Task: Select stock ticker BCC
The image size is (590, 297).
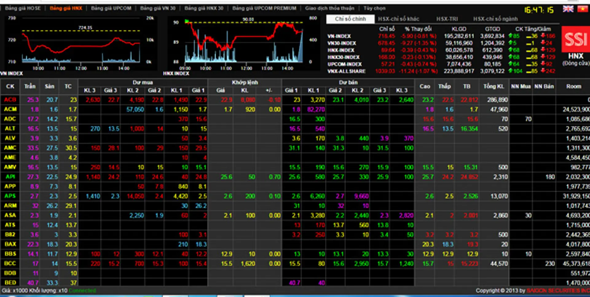Action: click(10, 264)
